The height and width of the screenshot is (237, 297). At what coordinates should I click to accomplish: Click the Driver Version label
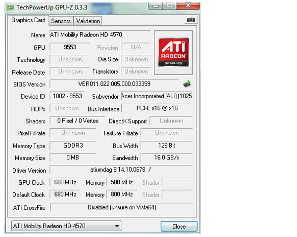tap(29, 170)
